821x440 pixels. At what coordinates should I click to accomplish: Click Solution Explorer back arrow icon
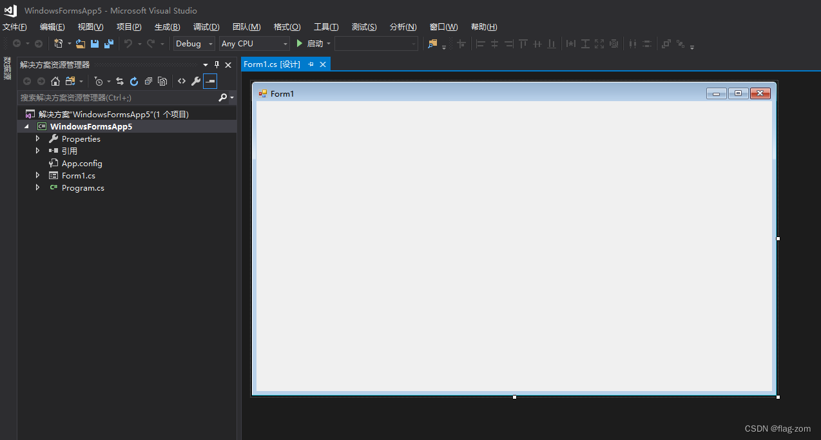[27, 81]
